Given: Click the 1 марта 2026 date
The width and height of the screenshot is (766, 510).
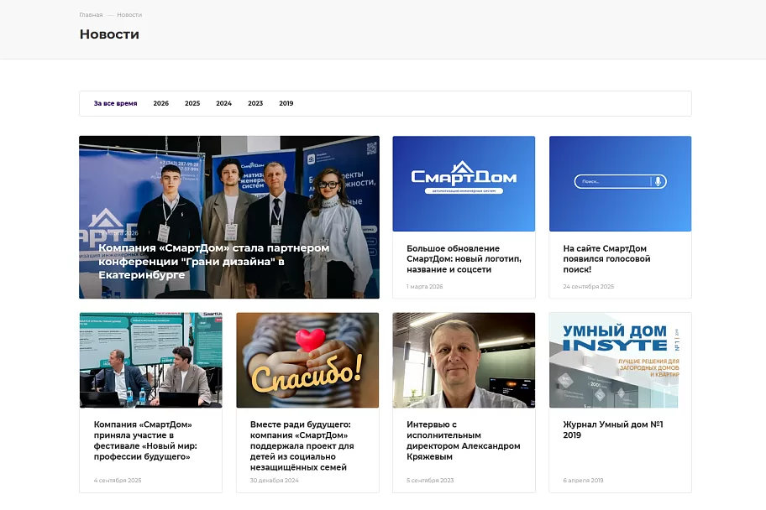Looking at the screenshot, I should click(x=424, y=287).
